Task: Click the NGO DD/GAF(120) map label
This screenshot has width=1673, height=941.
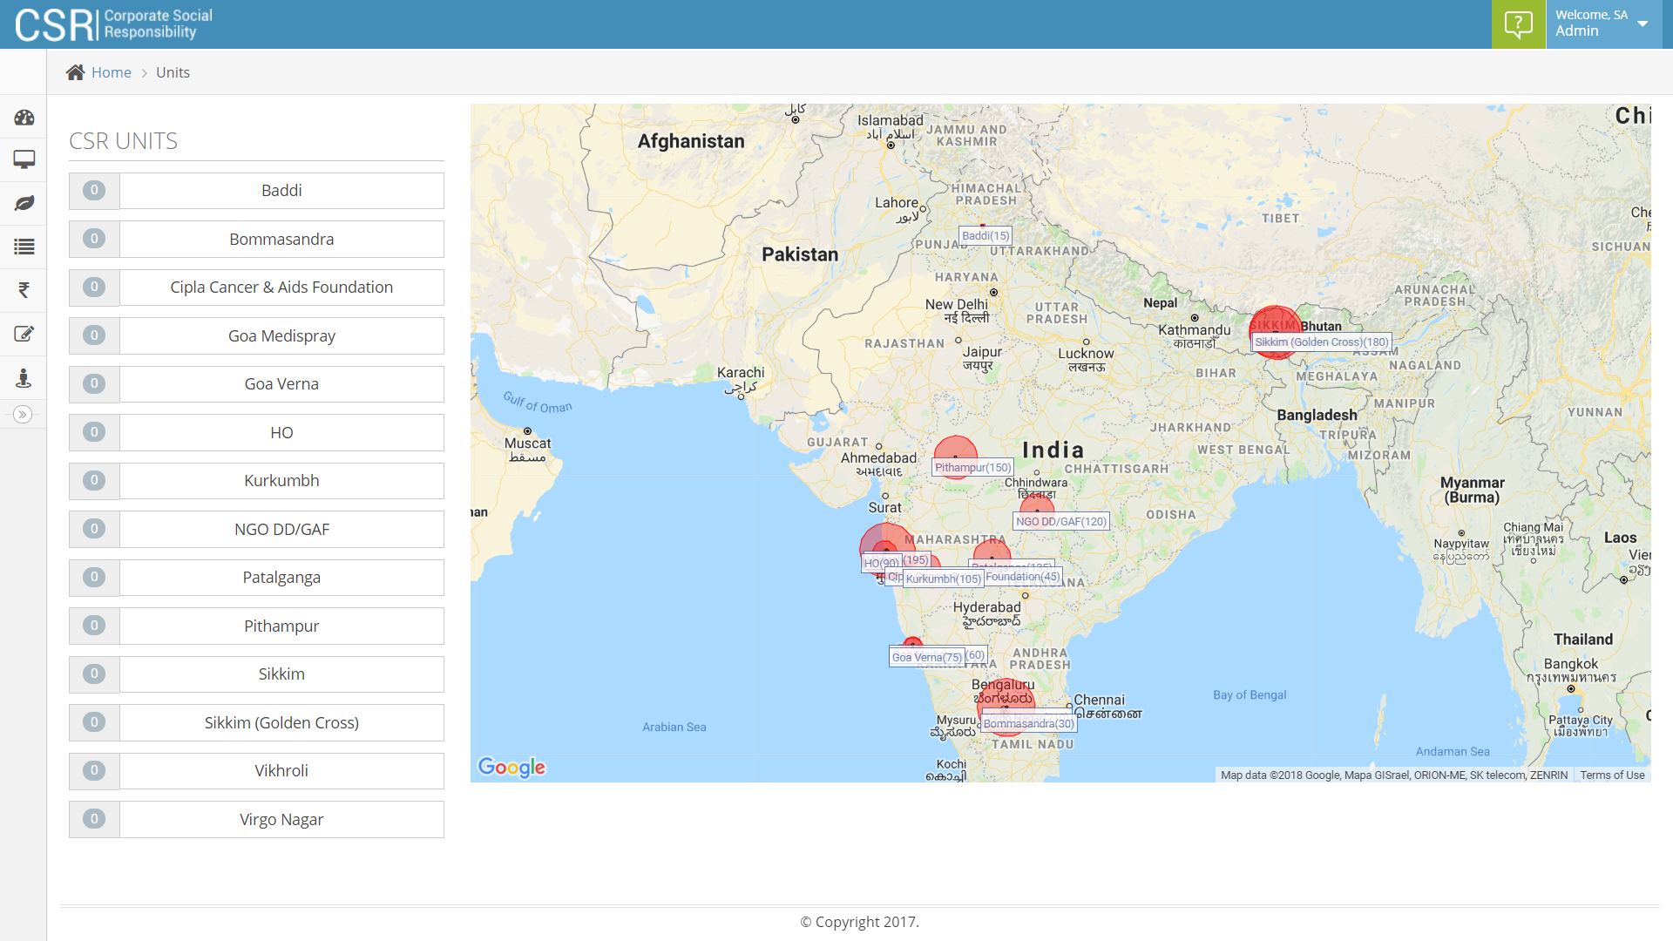Action: point(1061,522)
